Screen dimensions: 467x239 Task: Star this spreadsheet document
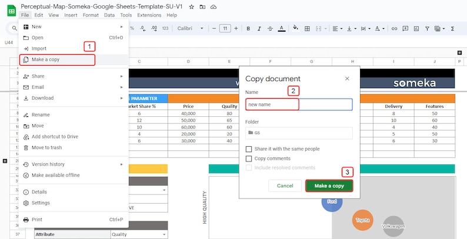click(192, 6)
